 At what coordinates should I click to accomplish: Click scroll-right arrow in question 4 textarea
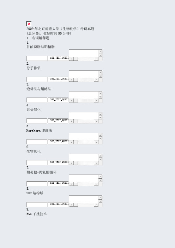[x=96, y=121]
